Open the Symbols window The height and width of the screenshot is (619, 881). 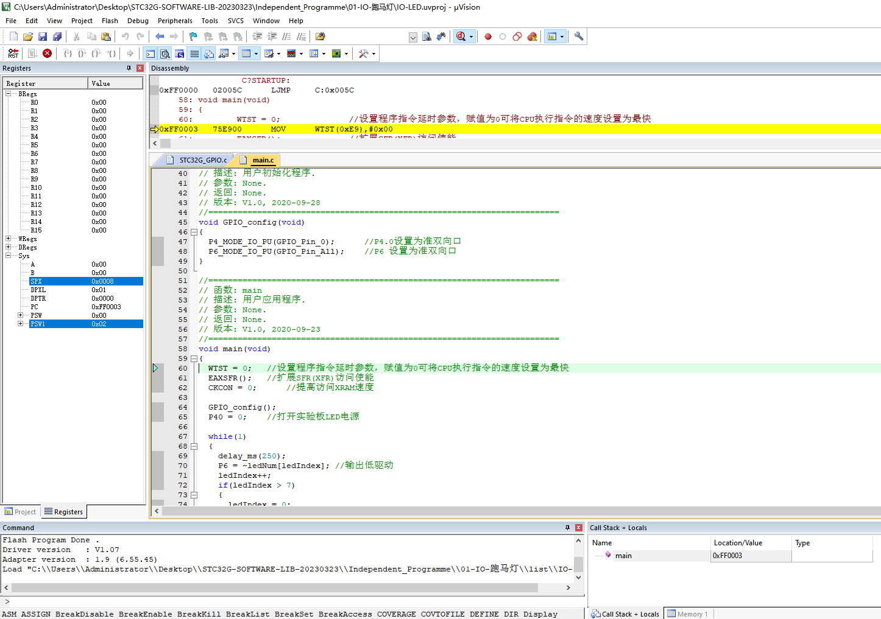pyautogui.click(x=180, y=54)
